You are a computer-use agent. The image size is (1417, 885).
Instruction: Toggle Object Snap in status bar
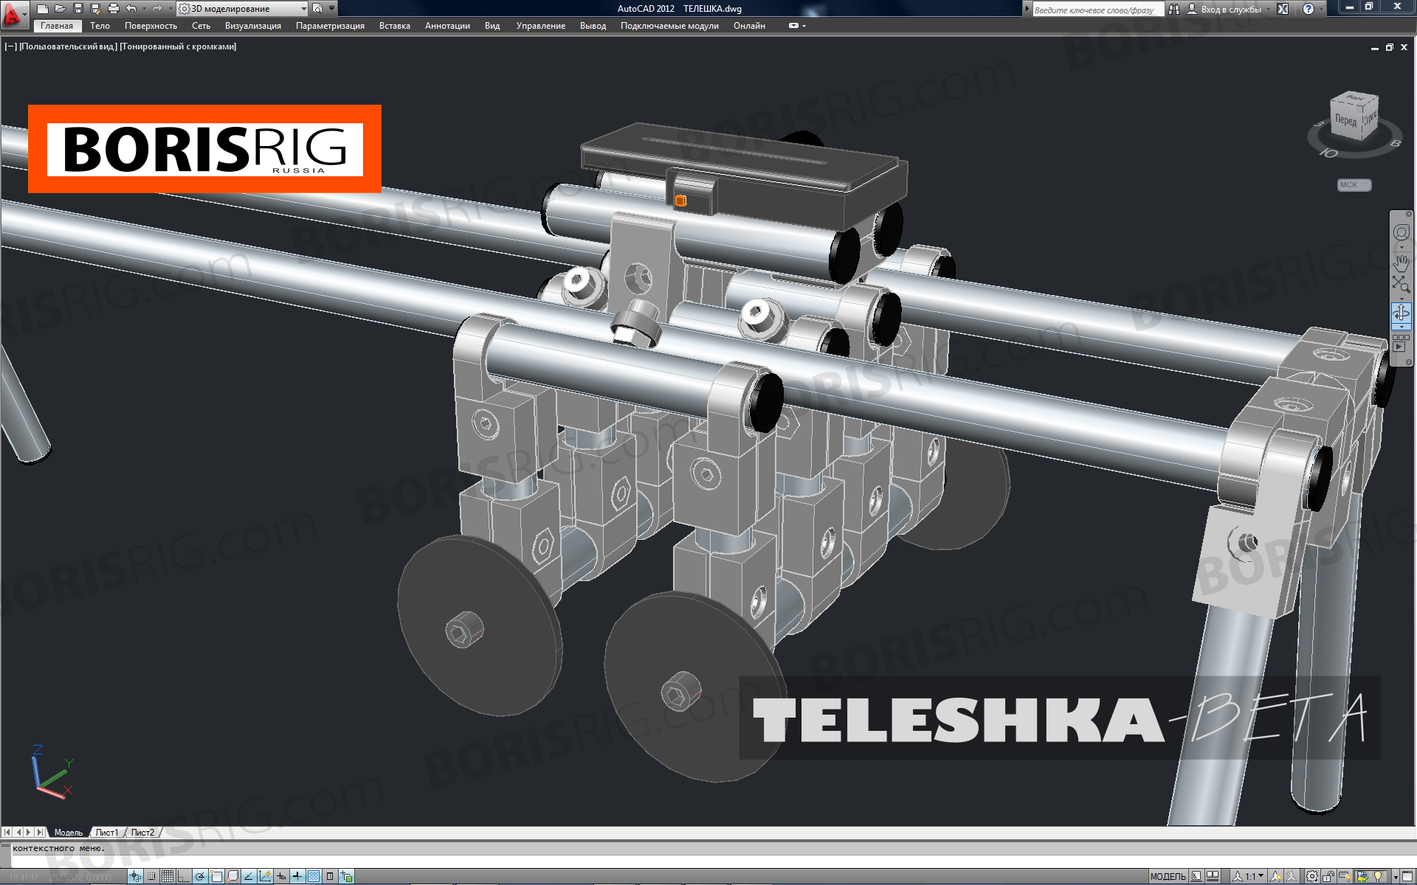pyautogui.click(x=216, y=876)
